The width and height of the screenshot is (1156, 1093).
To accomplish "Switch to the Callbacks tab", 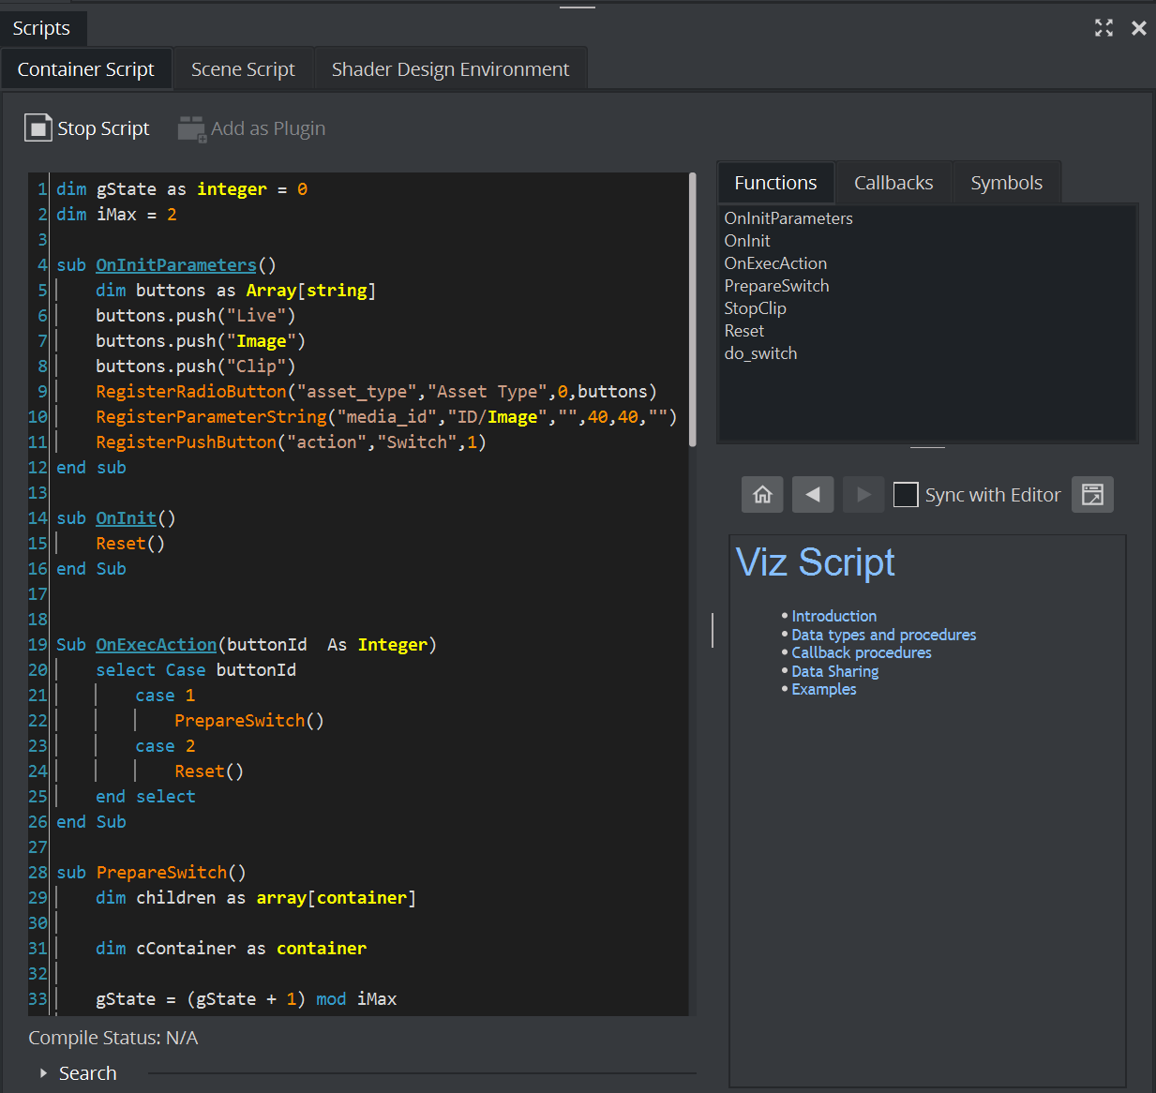I will tap(893, 183).
